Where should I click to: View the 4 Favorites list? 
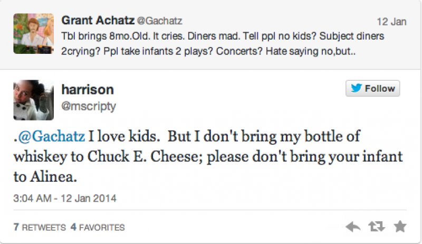[x=98, y=228]
